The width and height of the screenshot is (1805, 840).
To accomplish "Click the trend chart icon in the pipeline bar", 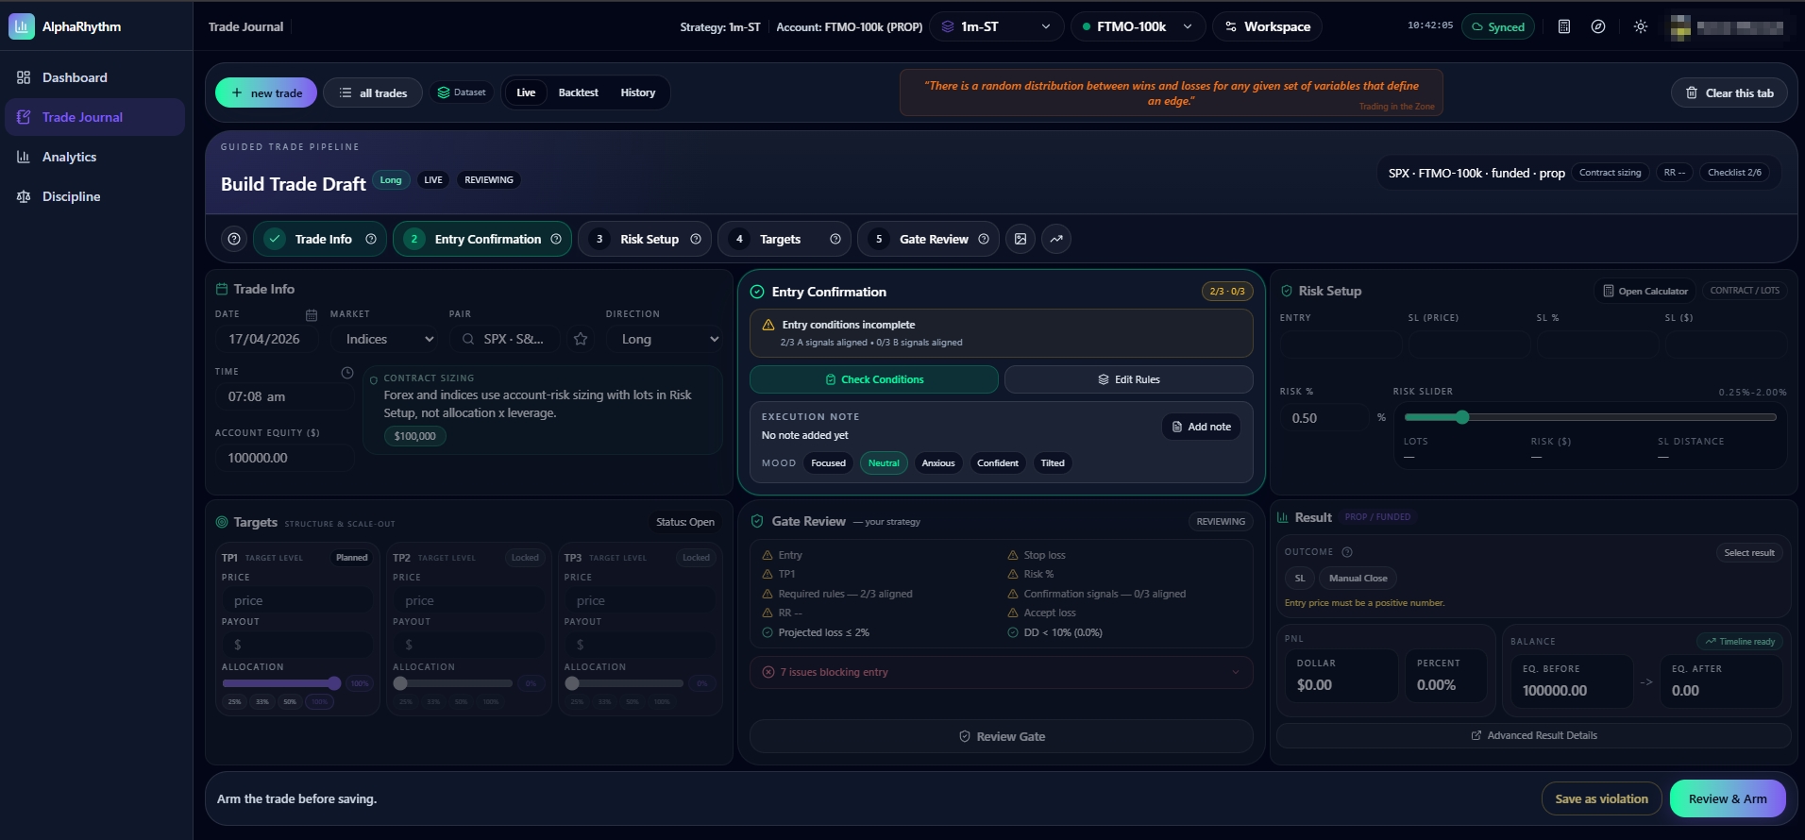I will click(x=1056, y=239).
